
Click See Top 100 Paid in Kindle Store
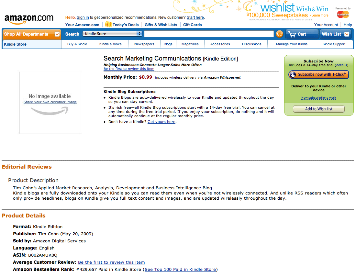click(x=180, y=269)
